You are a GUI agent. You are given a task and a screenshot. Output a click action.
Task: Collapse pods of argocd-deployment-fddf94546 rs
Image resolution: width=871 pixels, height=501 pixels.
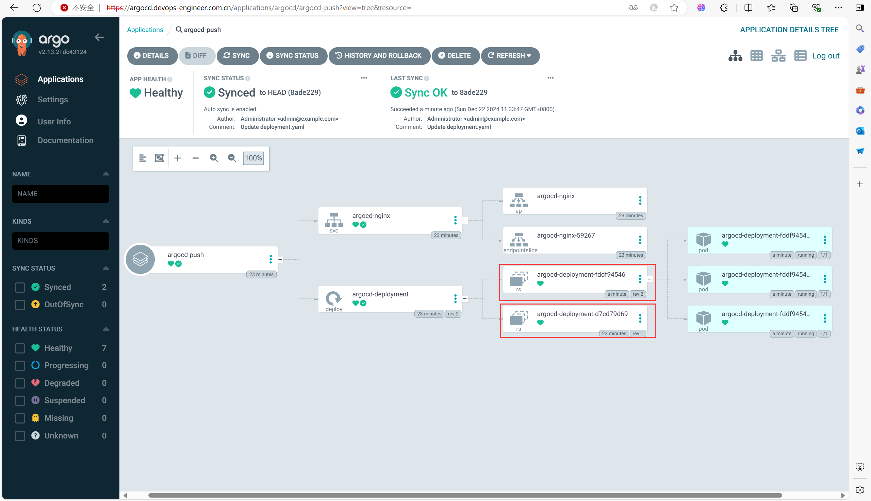click(x=650, y=279)
